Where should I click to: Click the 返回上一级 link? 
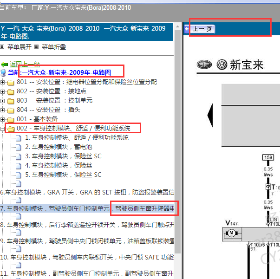[x=25, y=64]
